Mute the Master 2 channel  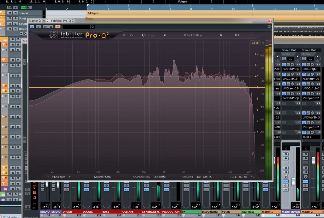tap(306, 154)
